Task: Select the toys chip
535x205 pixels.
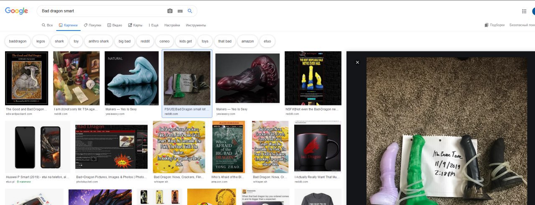Action: [205, 41]
